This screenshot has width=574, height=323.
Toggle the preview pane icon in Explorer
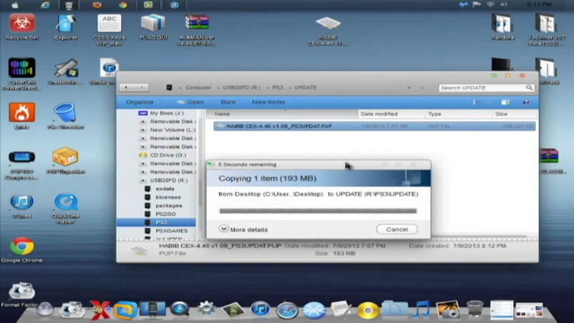click(x=505, y=102)
